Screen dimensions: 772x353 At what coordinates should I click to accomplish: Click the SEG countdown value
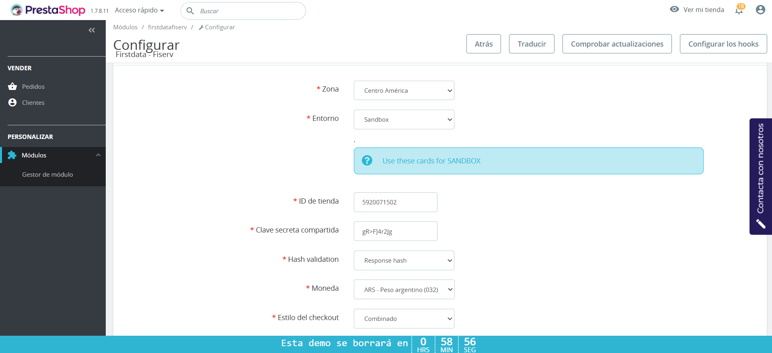470,342
